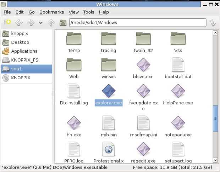Select the tracing folder icon
220x172 pixels.
coord(109,39)
